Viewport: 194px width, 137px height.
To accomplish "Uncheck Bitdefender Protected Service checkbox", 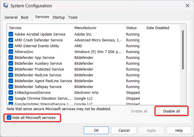I will coord(11,69).
